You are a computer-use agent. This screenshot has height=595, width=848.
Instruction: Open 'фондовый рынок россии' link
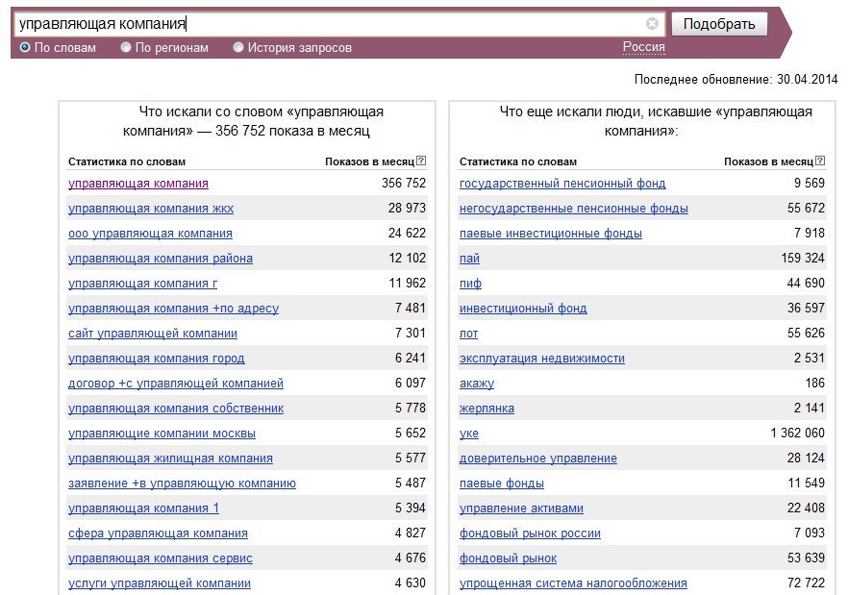(x=530, y=533)
